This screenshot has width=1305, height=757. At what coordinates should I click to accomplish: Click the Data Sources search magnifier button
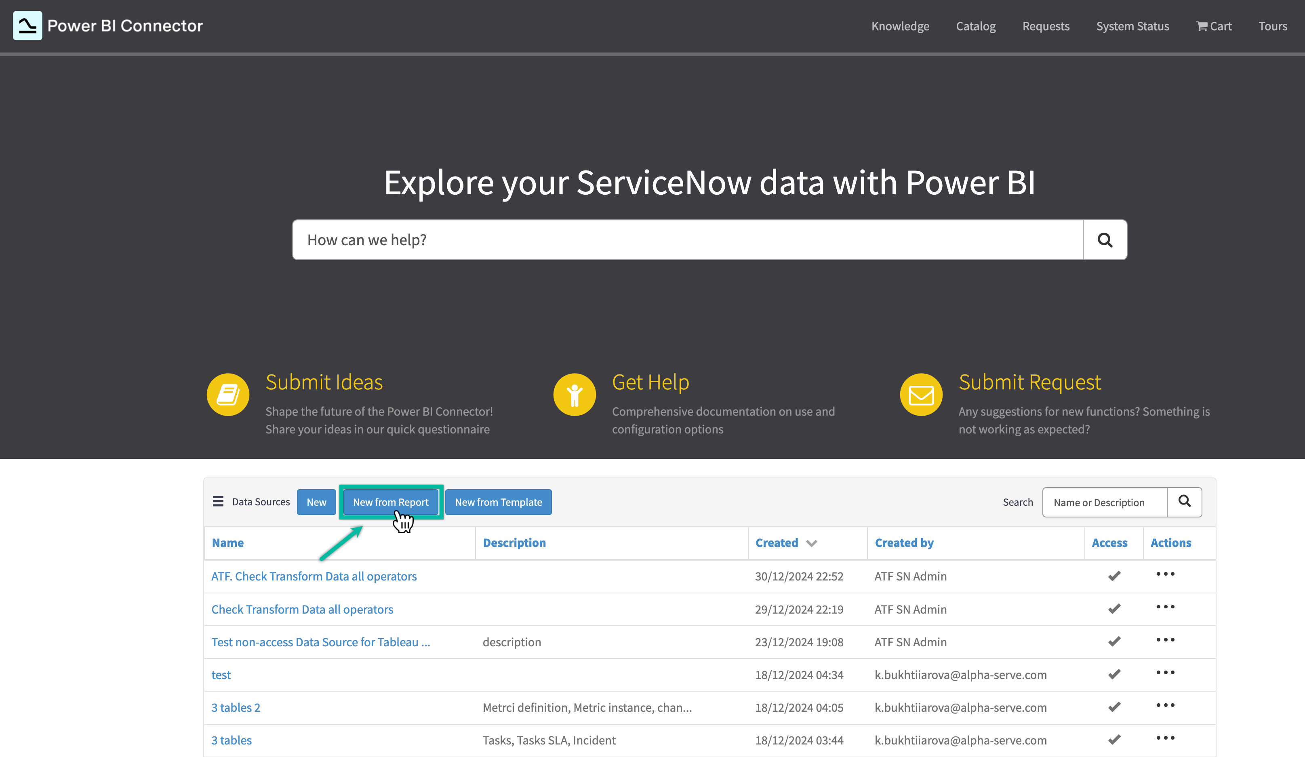1184,501
